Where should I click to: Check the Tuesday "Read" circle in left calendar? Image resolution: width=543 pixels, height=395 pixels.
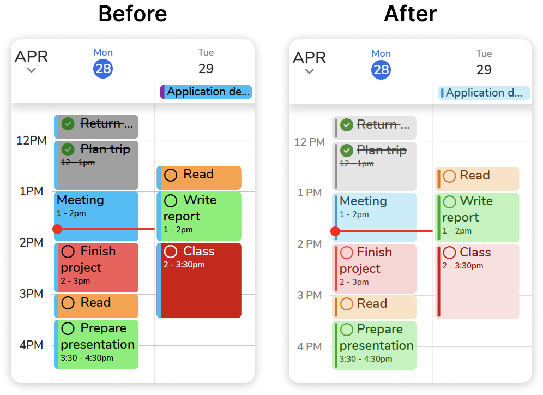(x=171, y=175)
